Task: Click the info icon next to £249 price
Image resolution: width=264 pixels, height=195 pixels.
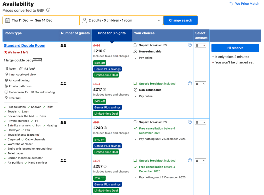Action: [105, 128]
